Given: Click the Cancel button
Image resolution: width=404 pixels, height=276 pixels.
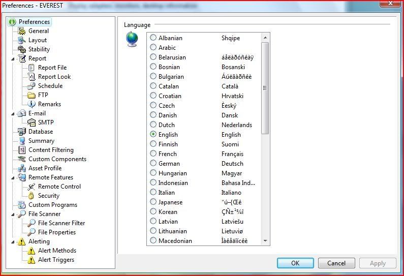Looking at the screenshot, I should pos(336,263).
